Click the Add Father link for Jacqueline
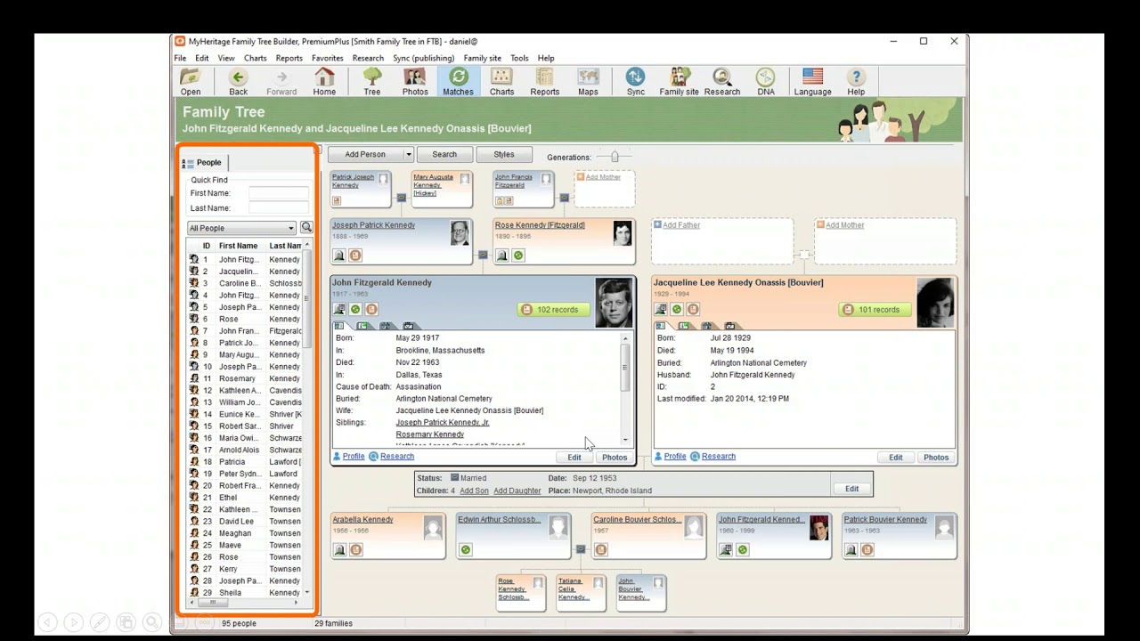The height and width of the screenshot is (641, 1140). pyautogui.click(x=681, y=225)
